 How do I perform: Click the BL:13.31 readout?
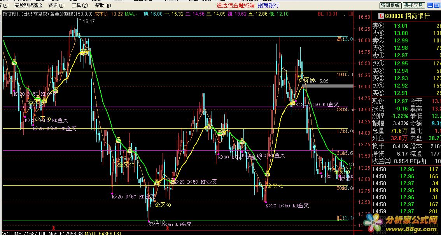coord(328,14)
